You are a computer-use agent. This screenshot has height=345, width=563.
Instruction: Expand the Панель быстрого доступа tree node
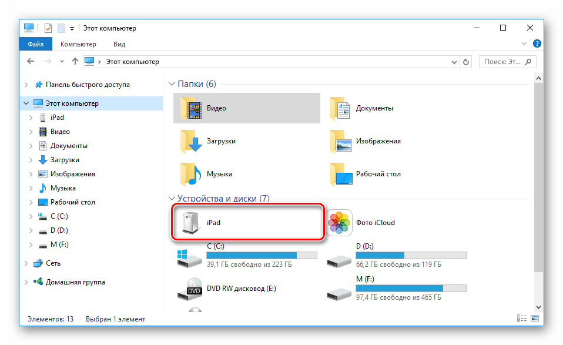(x=26, y=85)
